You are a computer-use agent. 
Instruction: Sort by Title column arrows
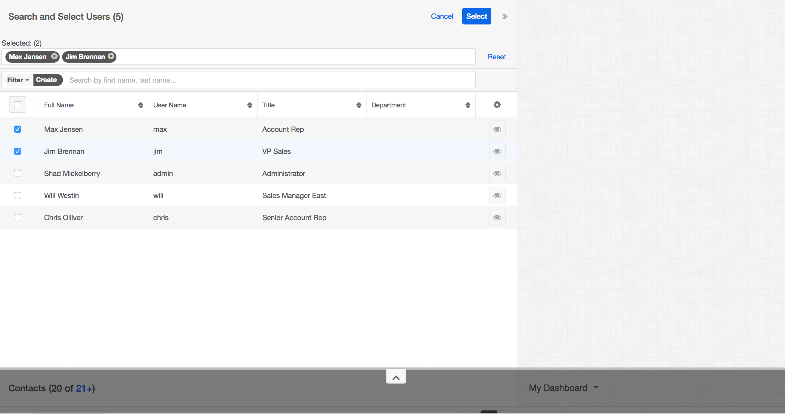359,105
